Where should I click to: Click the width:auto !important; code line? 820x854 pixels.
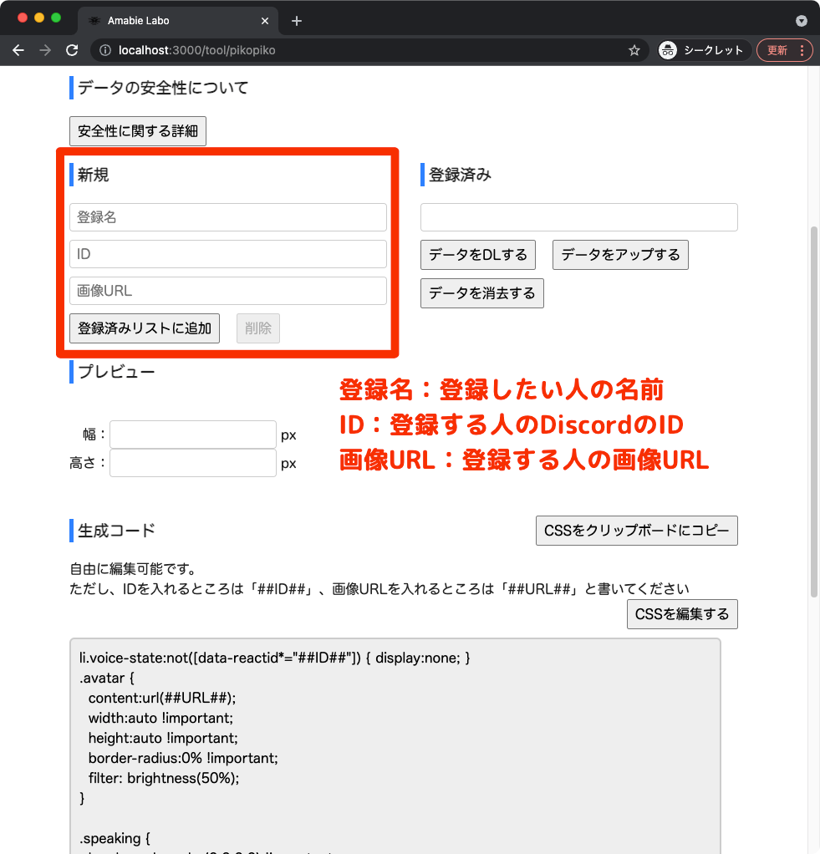160,719
